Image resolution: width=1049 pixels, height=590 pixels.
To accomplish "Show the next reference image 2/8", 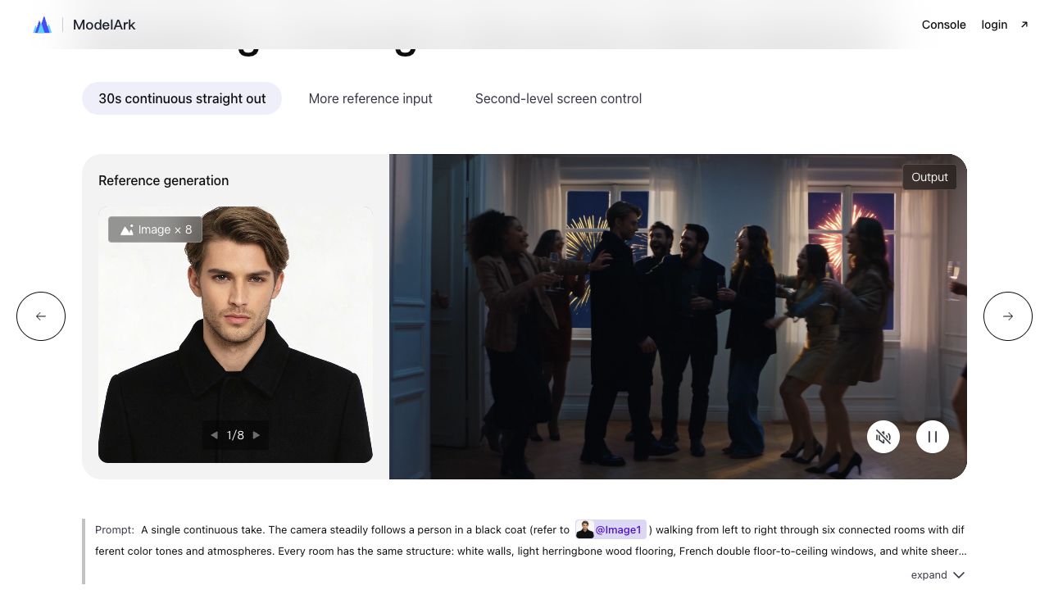I will coord(257,435).
